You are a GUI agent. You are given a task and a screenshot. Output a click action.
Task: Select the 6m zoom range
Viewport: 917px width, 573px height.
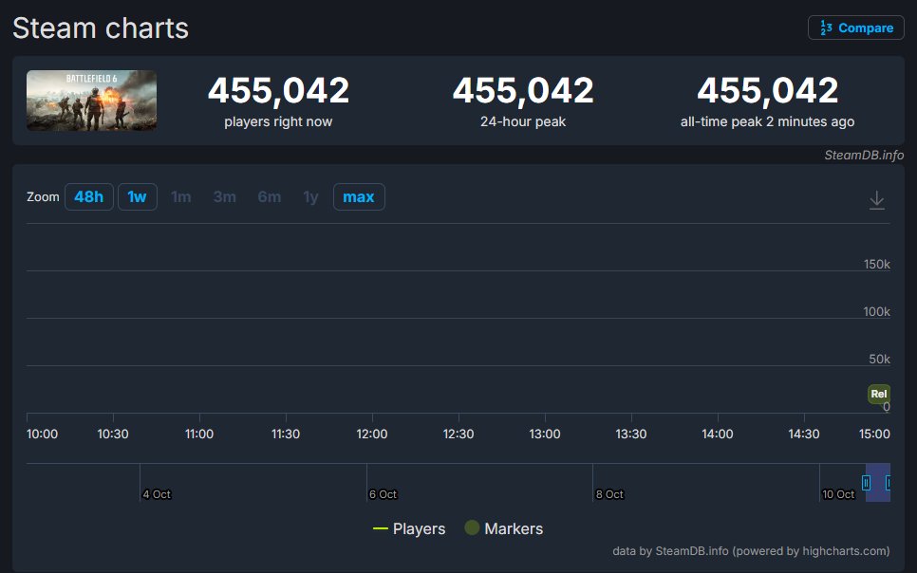pos(269,196)
